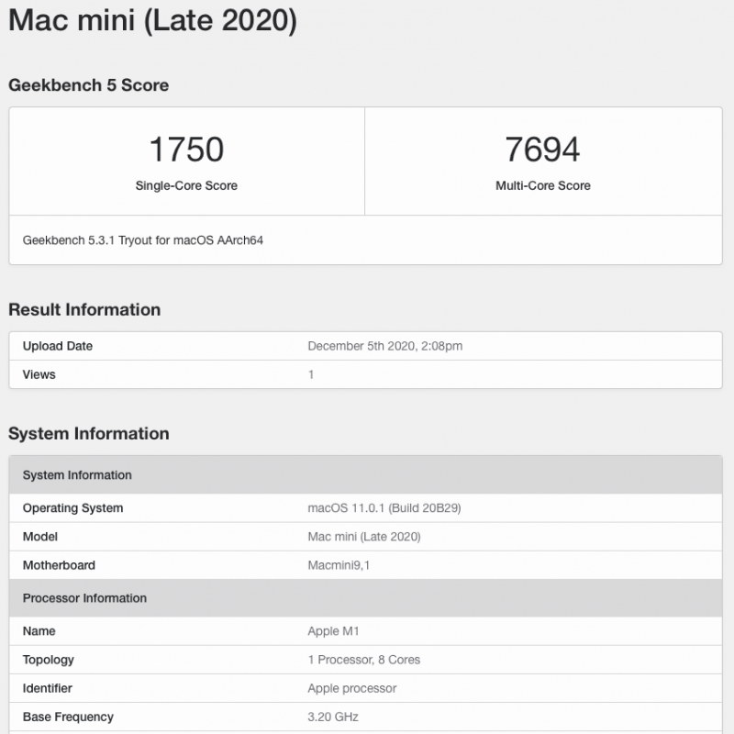Click the Geekbench 5.3.1 Tryout version text
The image size is (734, 734).
pos(143,240)
